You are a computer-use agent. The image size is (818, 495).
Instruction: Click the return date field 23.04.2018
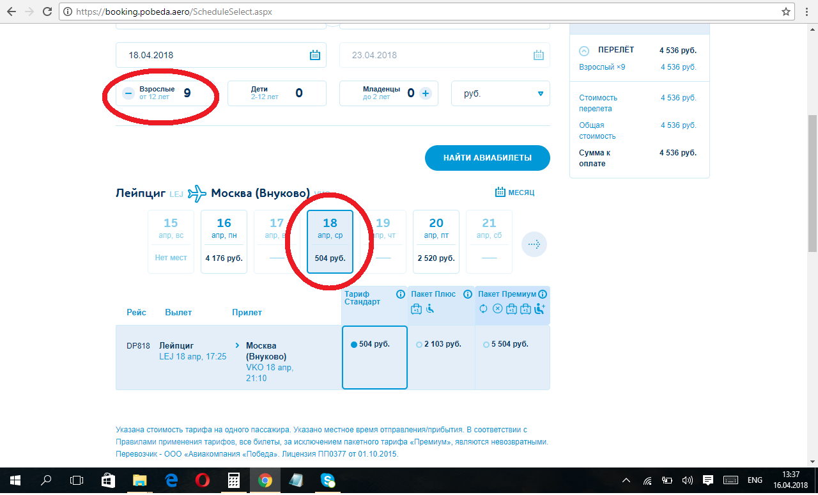click(445, 55)
